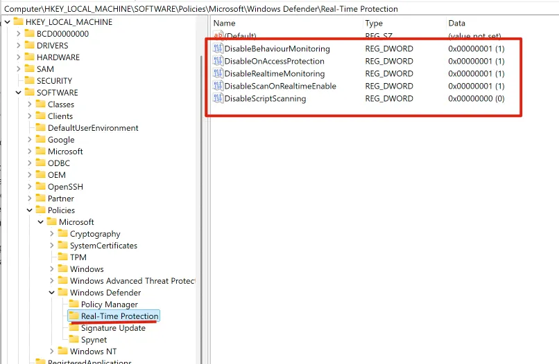Expand the Windows NT key

point(52,352)
